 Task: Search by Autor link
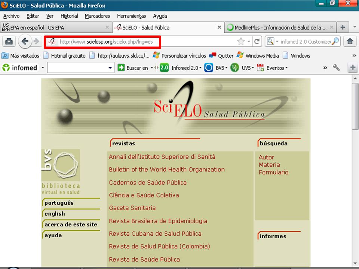266,157
